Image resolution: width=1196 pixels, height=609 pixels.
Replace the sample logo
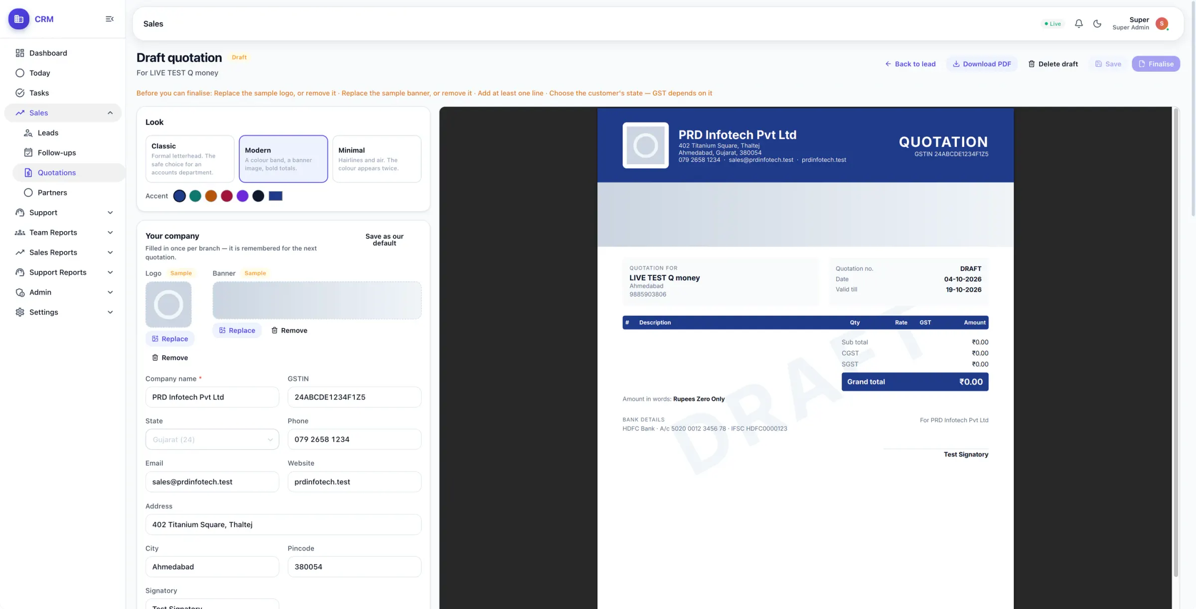(170, 339)
